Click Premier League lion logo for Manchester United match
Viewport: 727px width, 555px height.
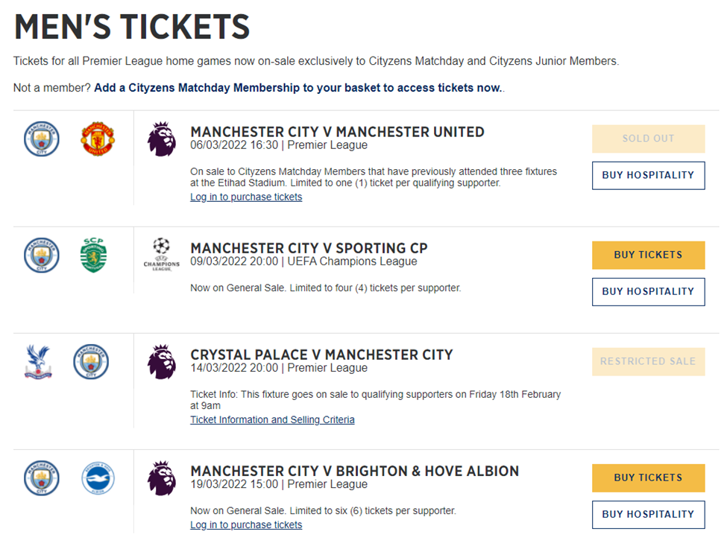click(162, 139)
